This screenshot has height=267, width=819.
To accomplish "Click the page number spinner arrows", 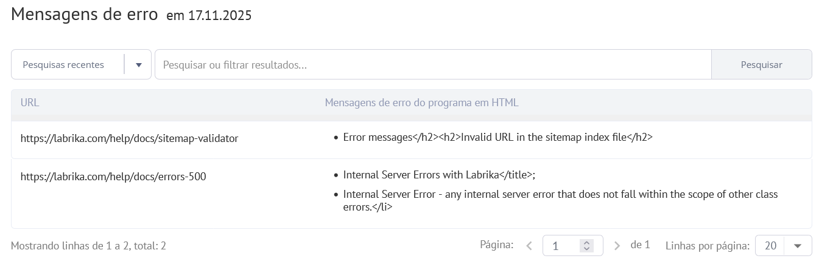I will (586, 246).
